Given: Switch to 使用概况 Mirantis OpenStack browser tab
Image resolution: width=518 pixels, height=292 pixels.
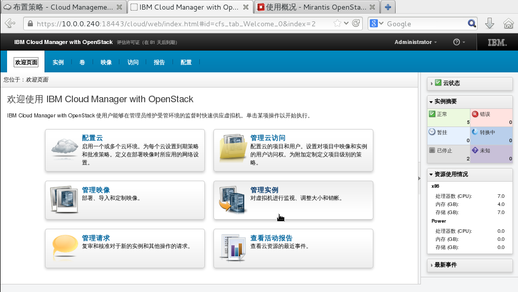Looking at the screenshot, I should [x=317, y=7].
